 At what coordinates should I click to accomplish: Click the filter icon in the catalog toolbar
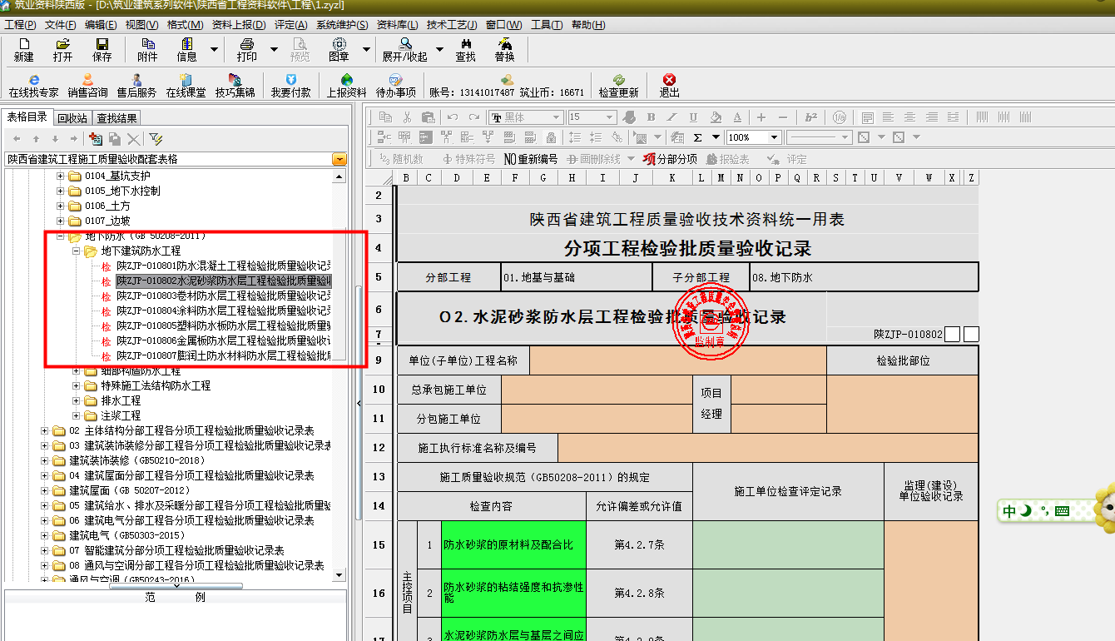click(x=156, y=139)
